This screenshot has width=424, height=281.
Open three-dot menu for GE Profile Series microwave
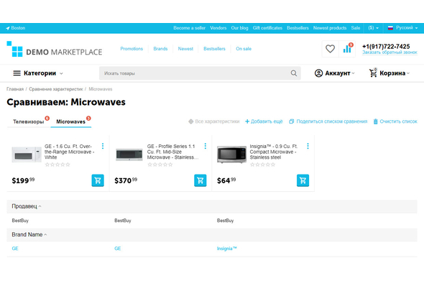coord(206,146)
